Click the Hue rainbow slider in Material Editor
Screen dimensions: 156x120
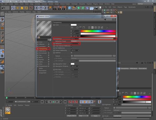click(98, 31)
